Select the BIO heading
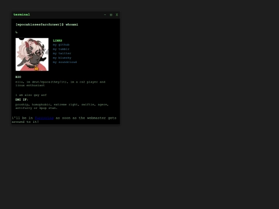 click(x=18, y=77)
